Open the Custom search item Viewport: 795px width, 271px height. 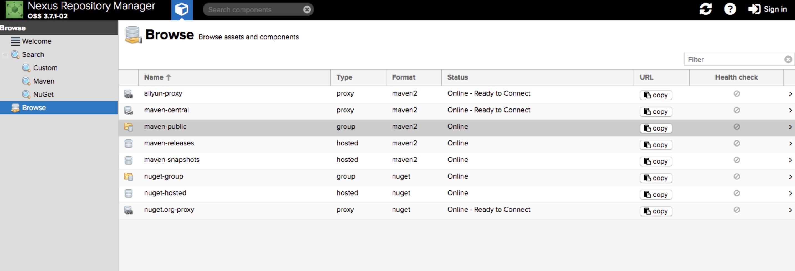point(45,68)
